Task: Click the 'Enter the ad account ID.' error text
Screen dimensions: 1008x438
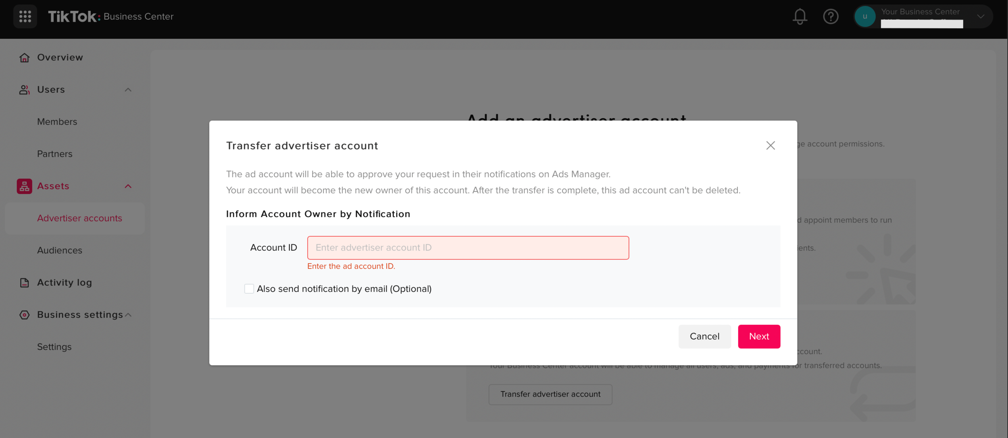Action: click(351, 266)
